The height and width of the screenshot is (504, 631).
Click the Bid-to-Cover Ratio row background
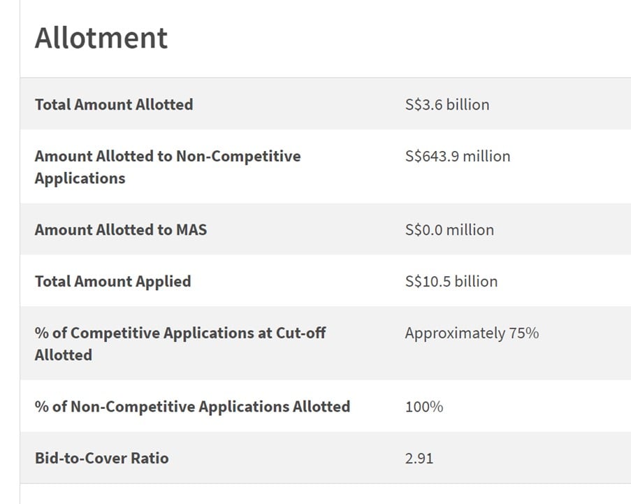[326, 458]
